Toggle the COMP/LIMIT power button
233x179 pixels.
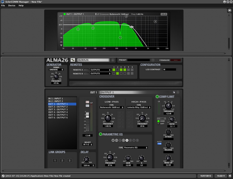pyautogui.click(x=157, y=97)
